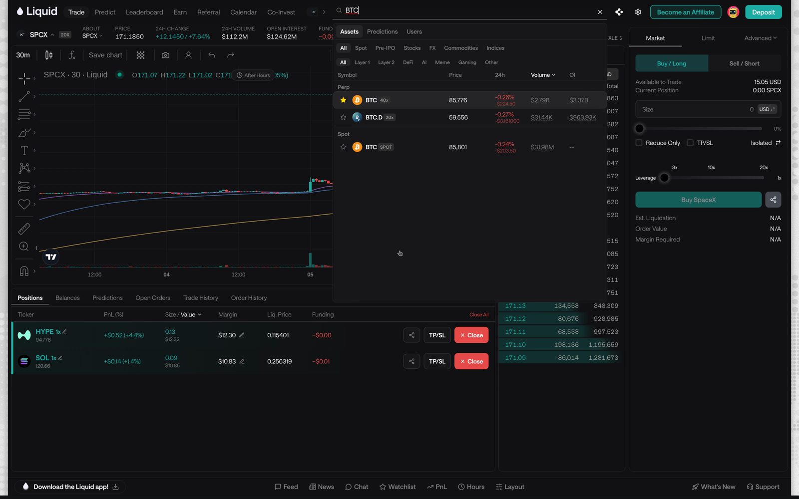799x499 pixels.
Task: Clear the BTC search field
Action: (600, 12)
